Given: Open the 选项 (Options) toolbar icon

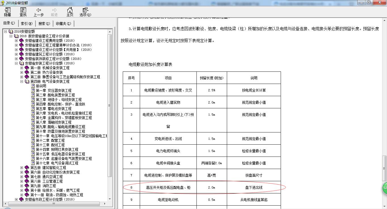Looking at the screenshot, I should [x=85, y=12].
